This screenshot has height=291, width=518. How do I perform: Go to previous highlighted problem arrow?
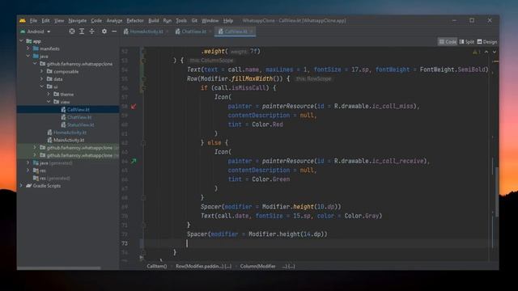[x=486, y=52]
